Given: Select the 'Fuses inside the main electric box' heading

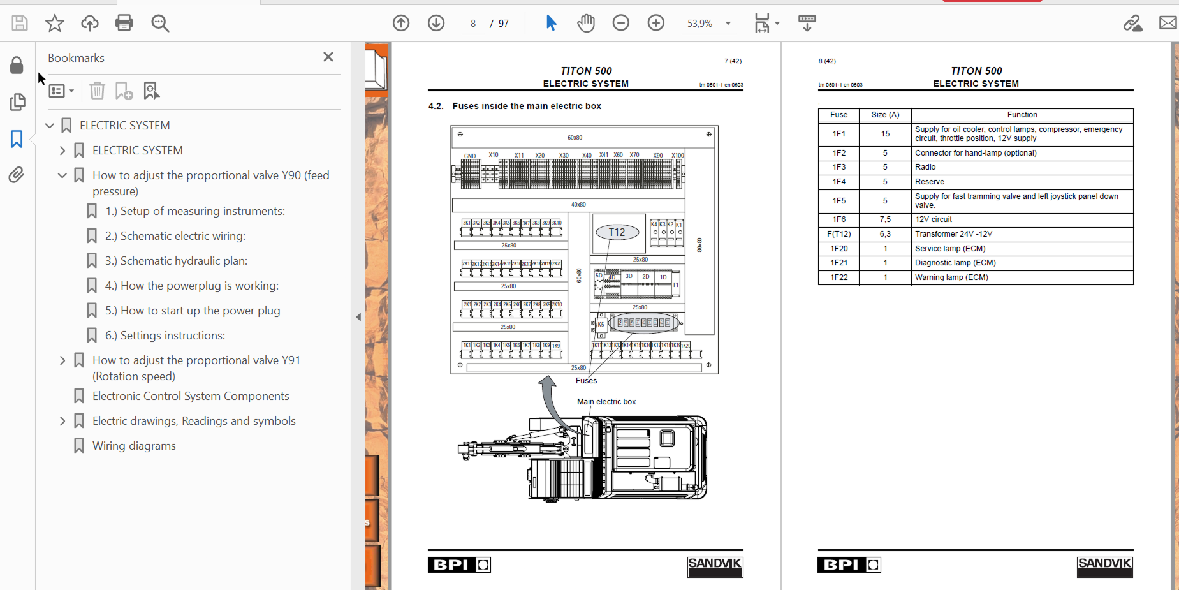Looking at the screenshot, I should (x=527, y=106).
